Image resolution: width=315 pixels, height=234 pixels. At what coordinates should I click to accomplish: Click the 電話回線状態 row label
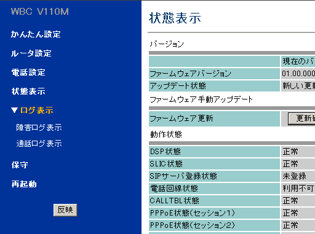(174, 189)
